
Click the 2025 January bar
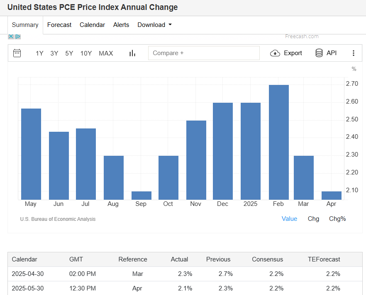click(251, 151)
